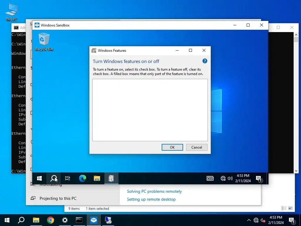Screen dimensions: 301x226
Task: Open Setting up remote desktop link
Action: coord(151,199)
